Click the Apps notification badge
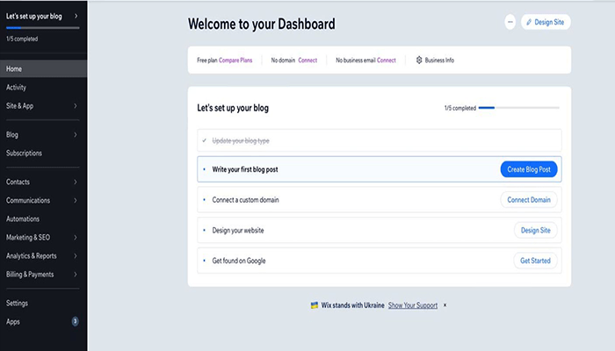This screenshot has height=351, width=615. pyautogui.click(x=75, y=322)
